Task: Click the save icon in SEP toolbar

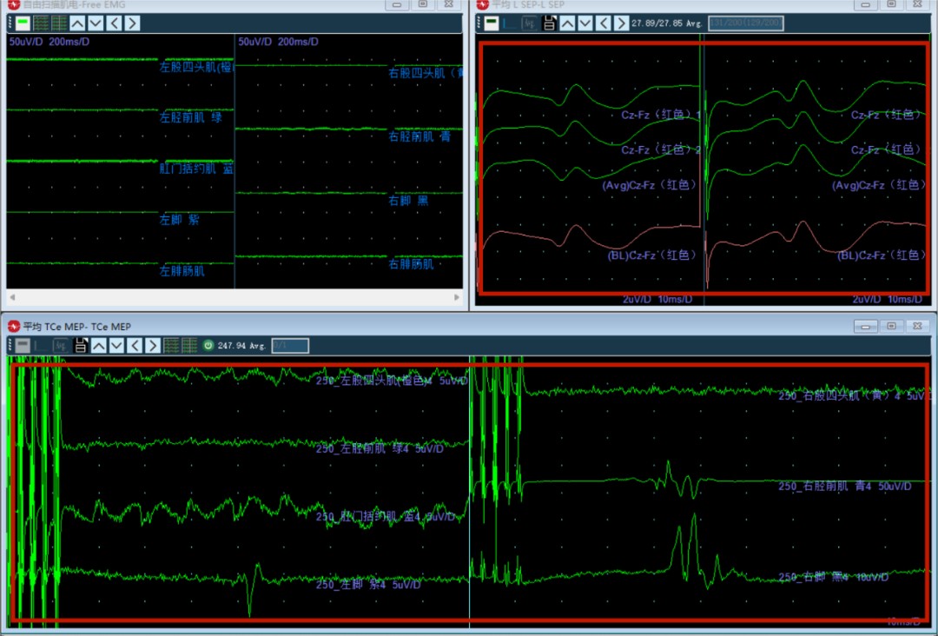Action: coord(549,23)
